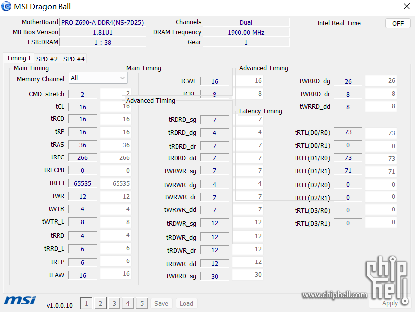
Task: Click the tRDRD_sg value field
Action: pyautogui.click(x=214, y=120)
